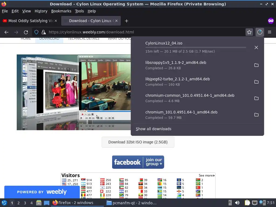
Task: Toggle the downloads progress toolbar button
Action: 260,32
